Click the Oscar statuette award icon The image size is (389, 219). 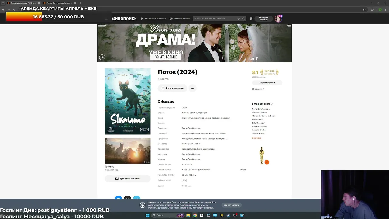(262, 155)
